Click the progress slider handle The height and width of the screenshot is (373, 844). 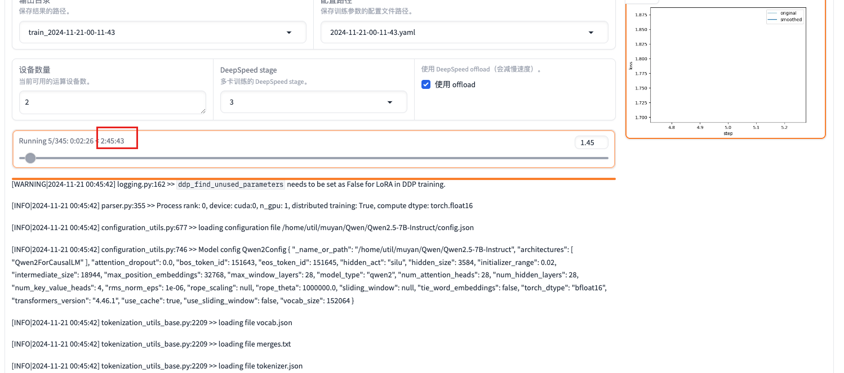(x=30, y=158)
